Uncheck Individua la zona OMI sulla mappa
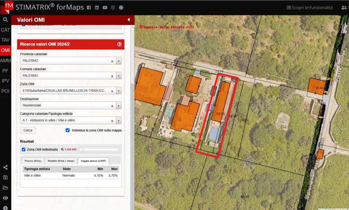349x210 pixels. [x=68, y=130]
